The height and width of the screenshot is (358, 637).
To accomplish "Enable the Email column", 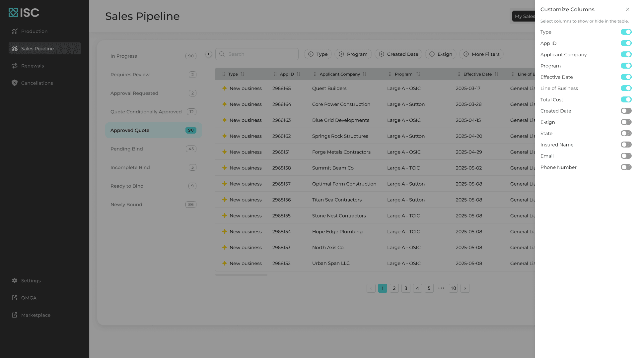I will [x=626, y=156].
